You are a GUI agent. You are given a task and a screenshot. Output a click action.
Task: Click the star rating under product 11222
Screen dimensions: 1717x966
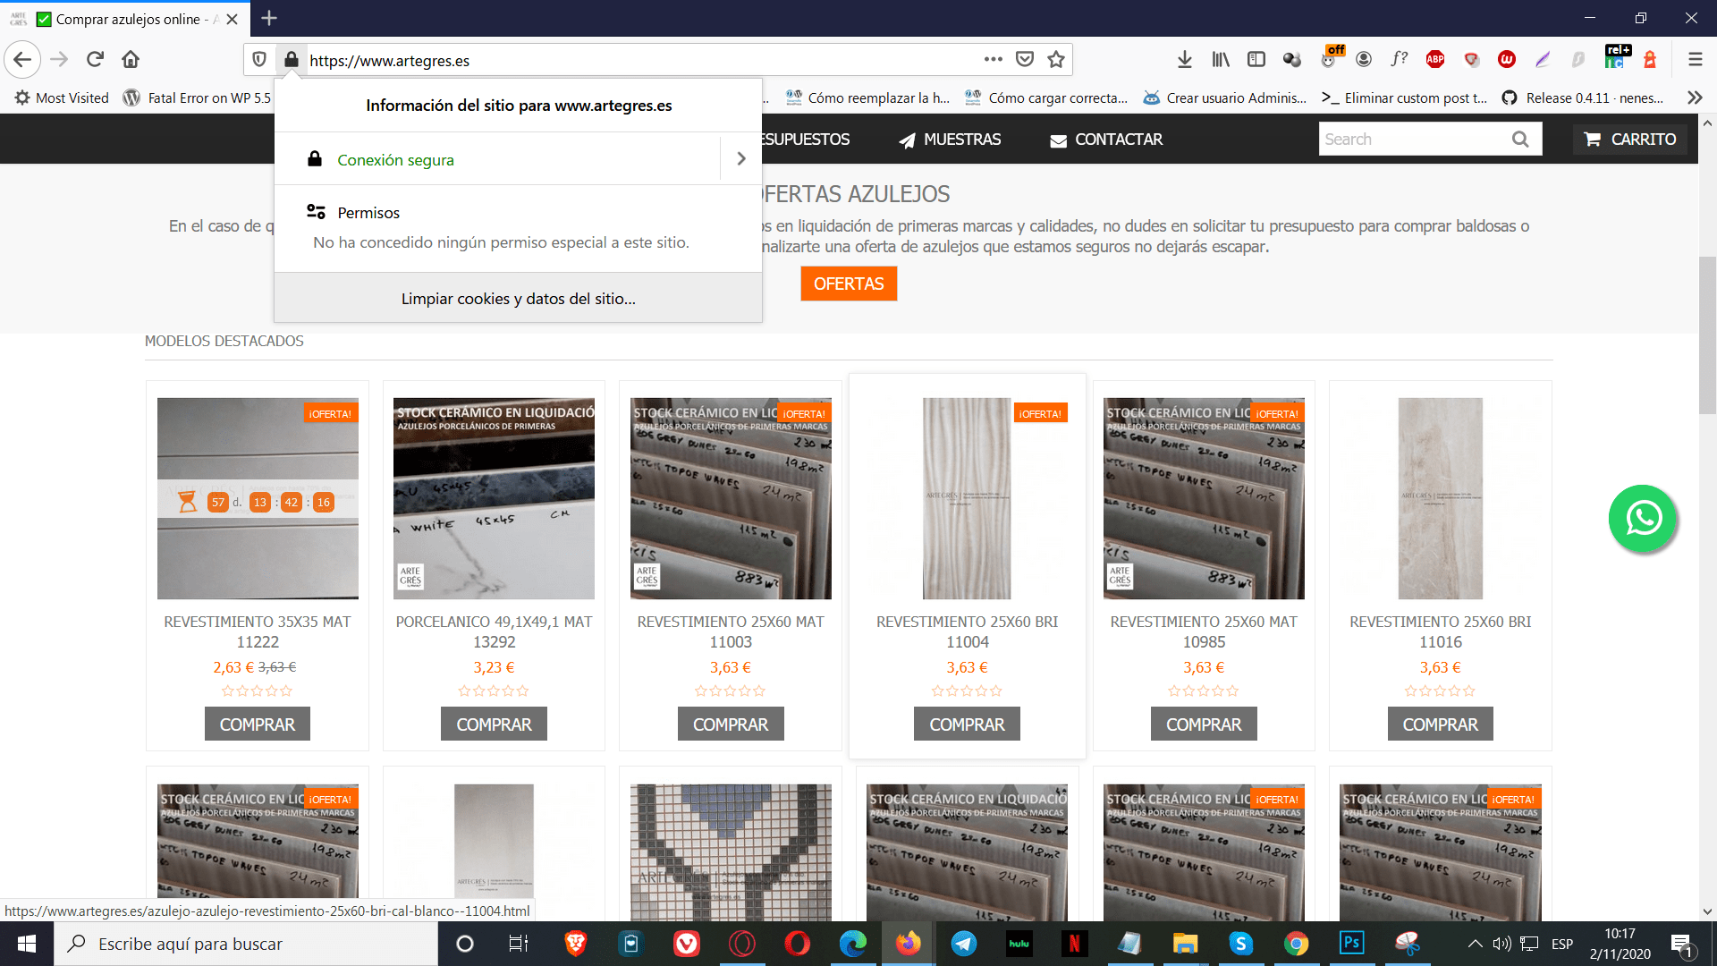click(258, 691)
